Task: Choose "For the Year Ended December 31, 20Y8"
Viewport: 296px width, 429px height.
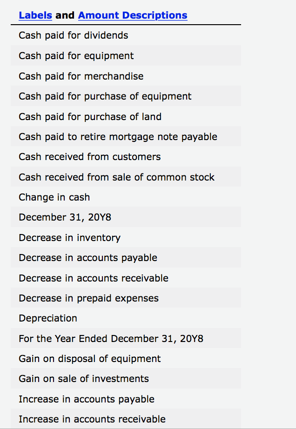Action: [x=111, y=339]
